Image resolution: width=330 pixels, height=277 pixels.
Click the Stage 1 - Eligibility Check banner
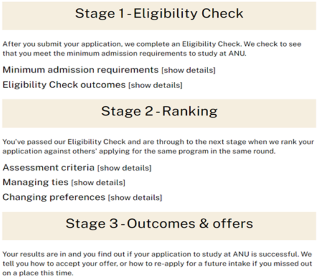click(159, 16)
